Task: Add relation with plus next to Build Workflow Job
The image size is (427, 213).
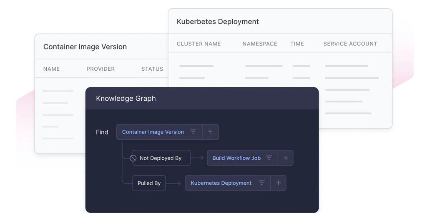Action: [x=286, y=158]
